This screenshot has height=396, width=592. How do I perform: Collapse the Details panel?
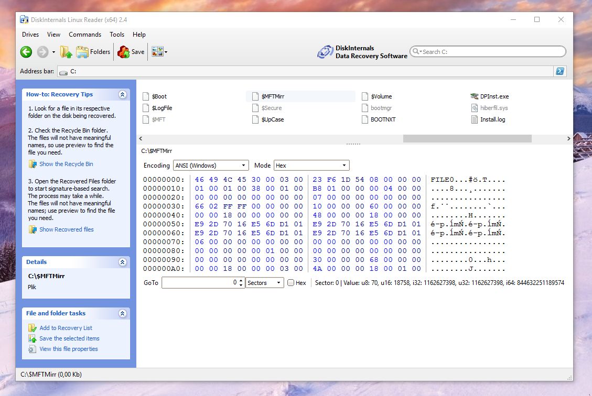tap(122, 262)
